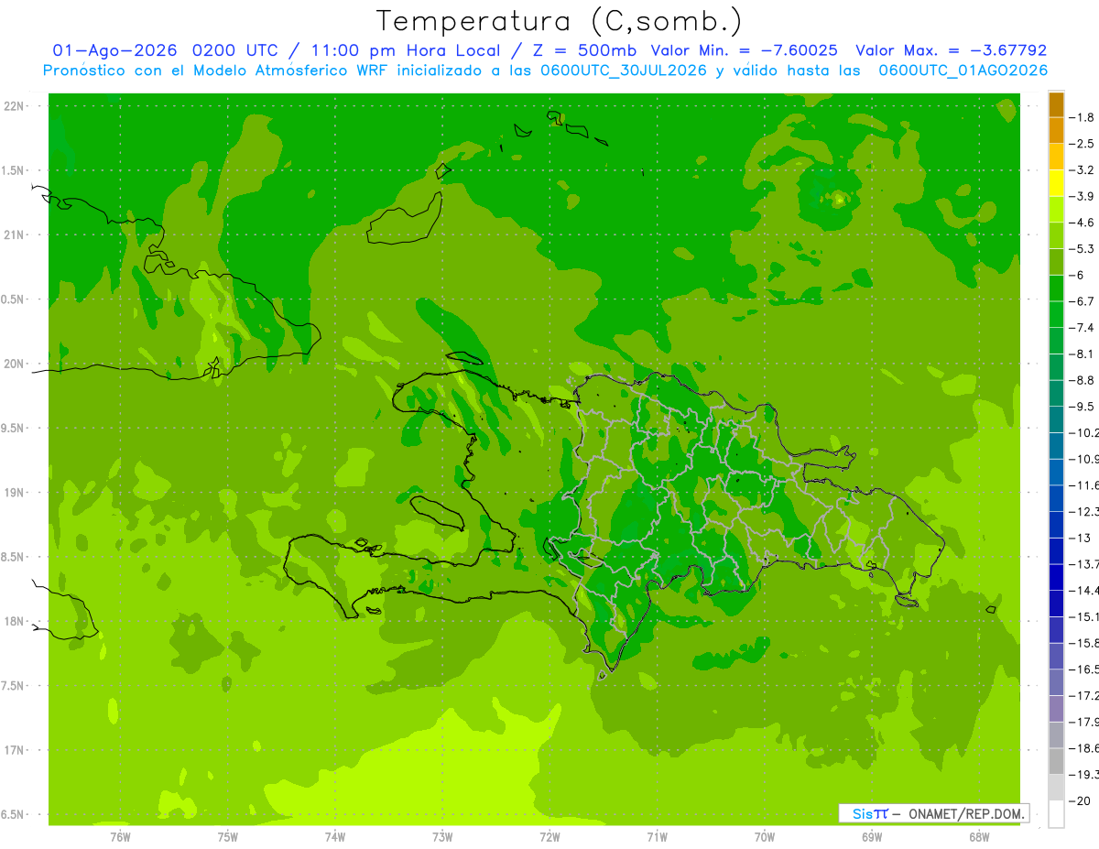Click the "1.5N" latitude label
The width and height of the screenshot is (1099, 849).
coord(13,170)
